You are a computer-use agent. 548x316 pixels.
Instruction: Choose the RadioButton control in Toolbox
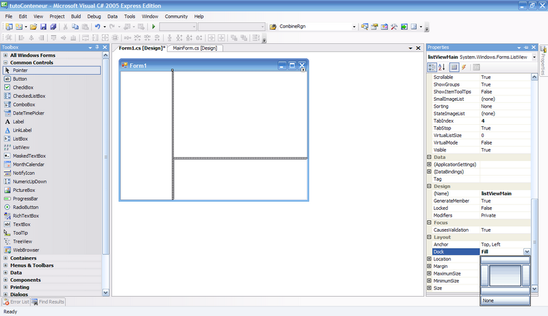pos(25,207)
